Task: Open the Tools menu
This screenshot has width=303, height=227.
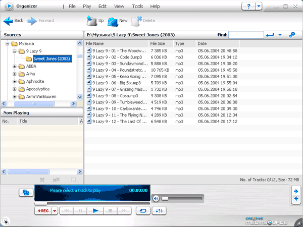Action: click(137, 7)
